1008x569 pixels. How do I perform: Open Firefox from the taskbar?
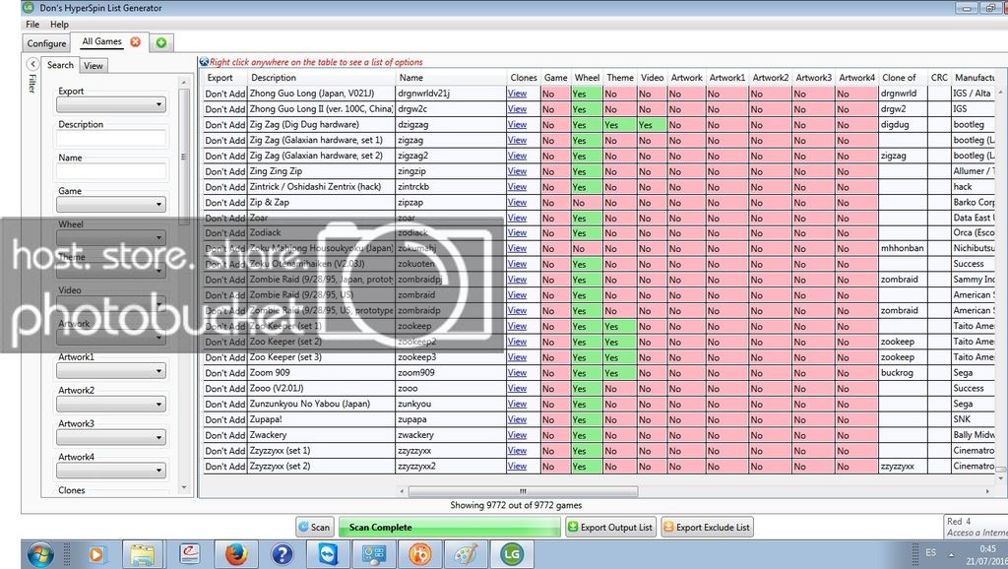[235, 554]
